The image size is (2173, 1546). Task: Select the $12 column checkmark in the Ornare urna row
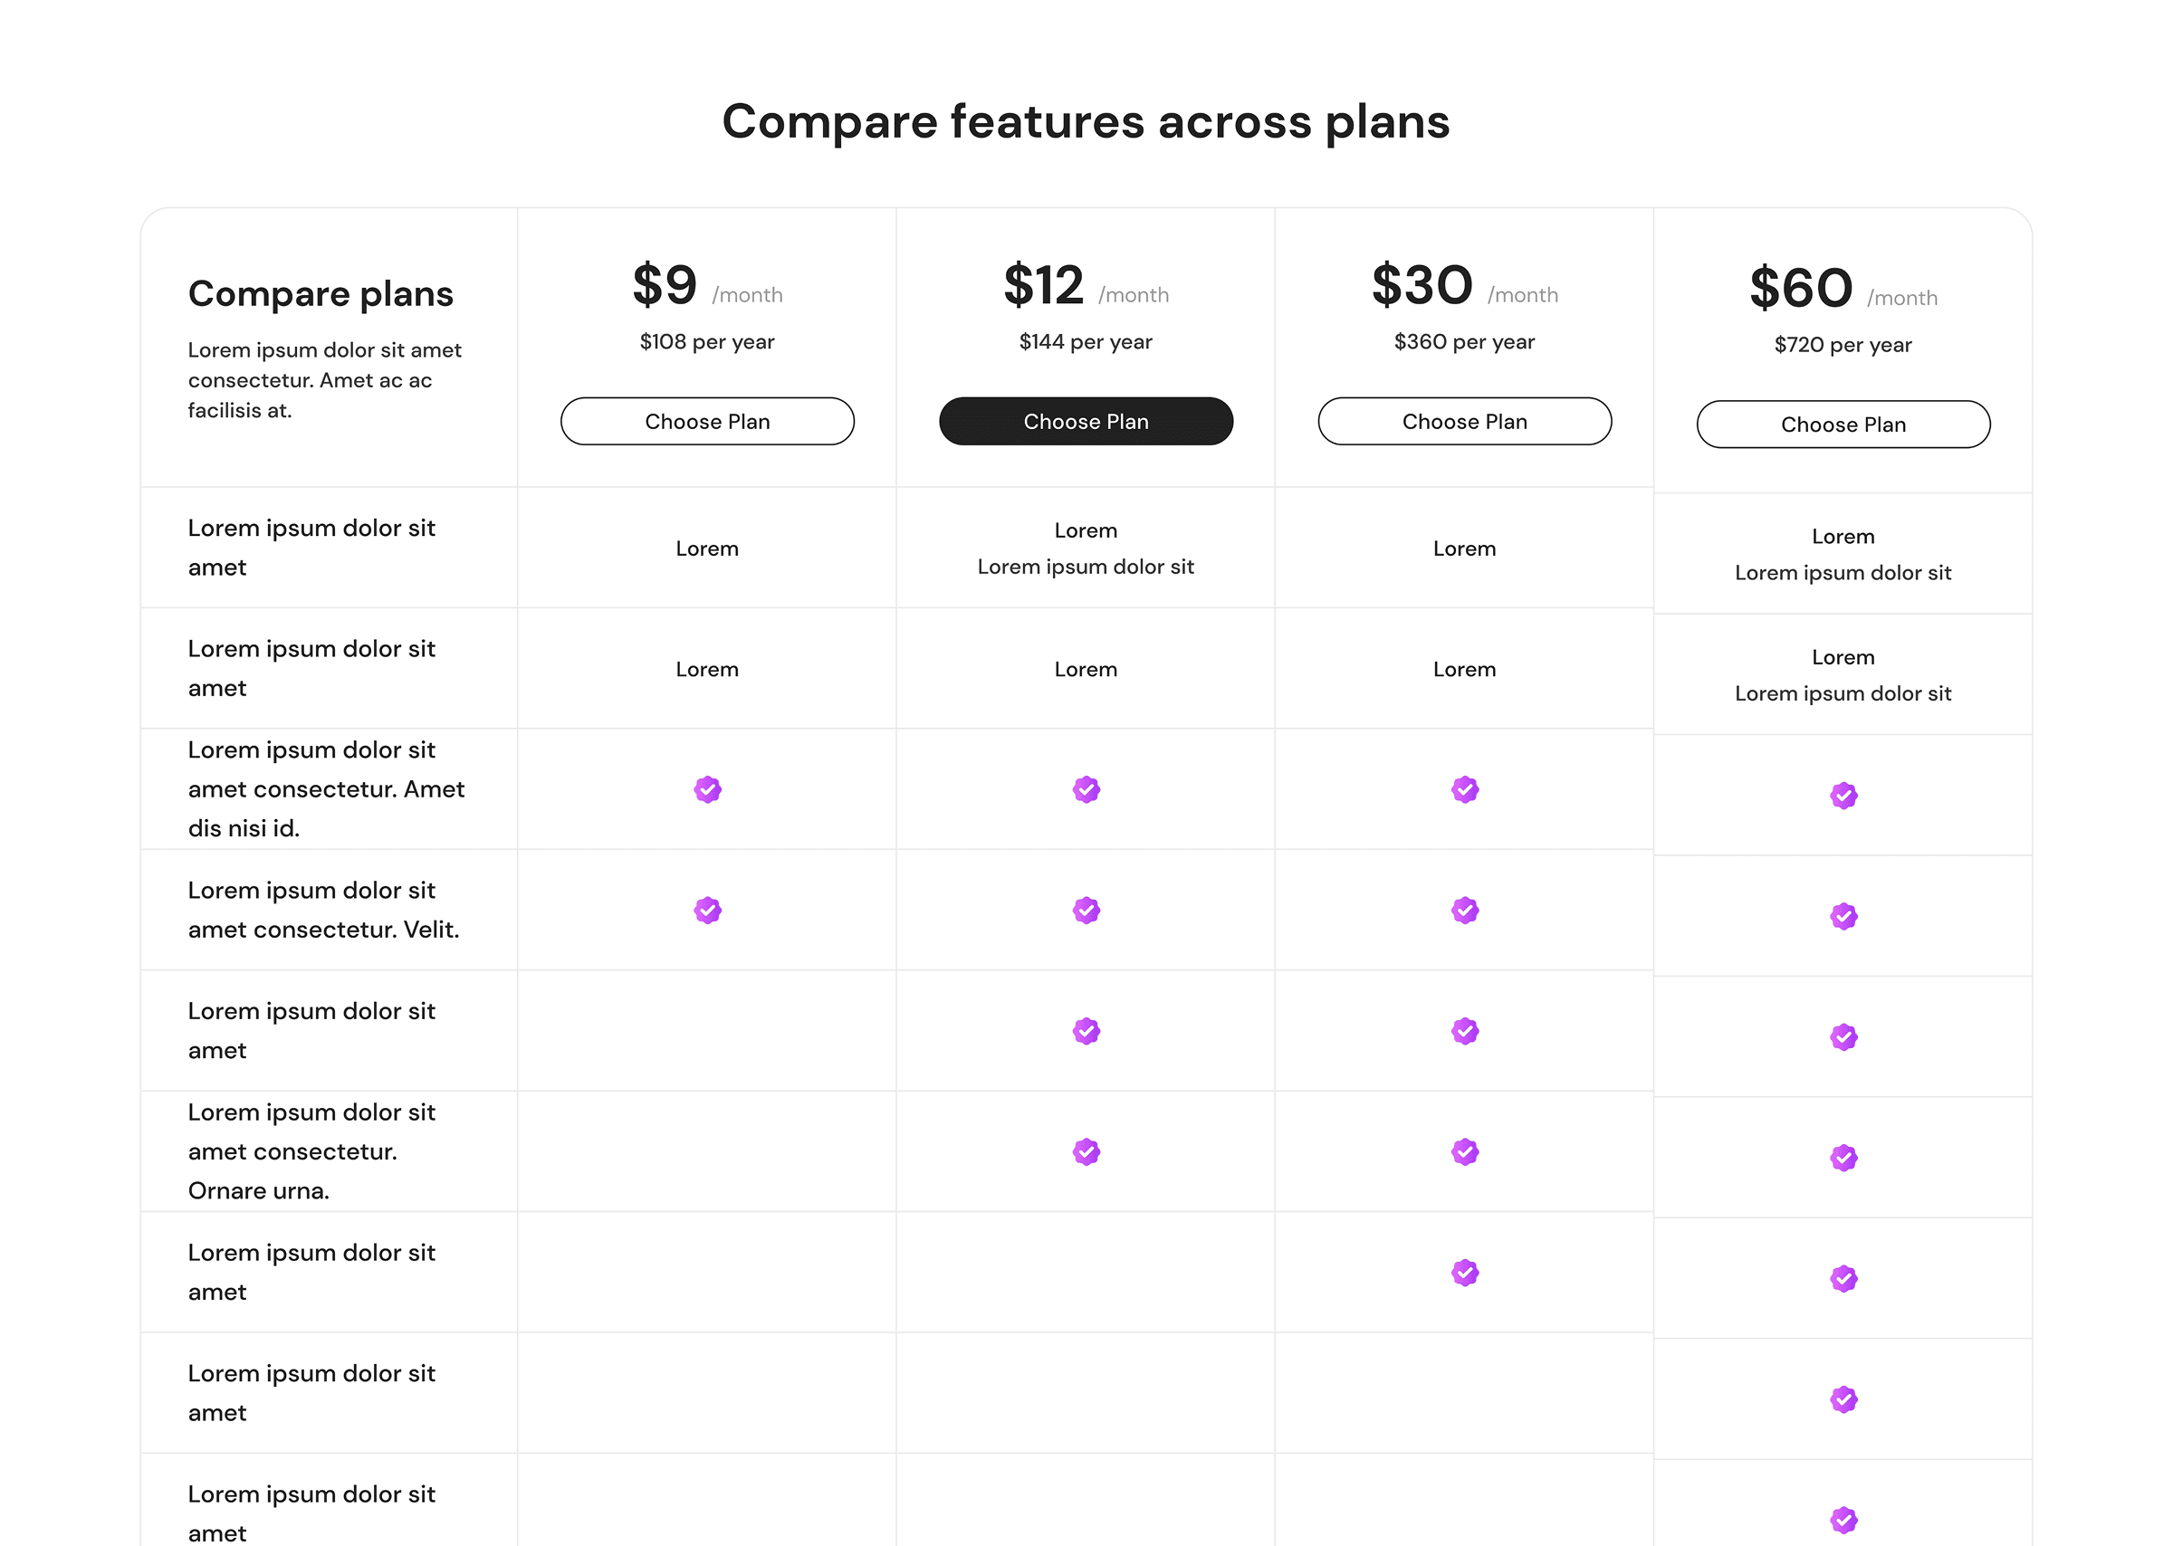point(1086,1151)
